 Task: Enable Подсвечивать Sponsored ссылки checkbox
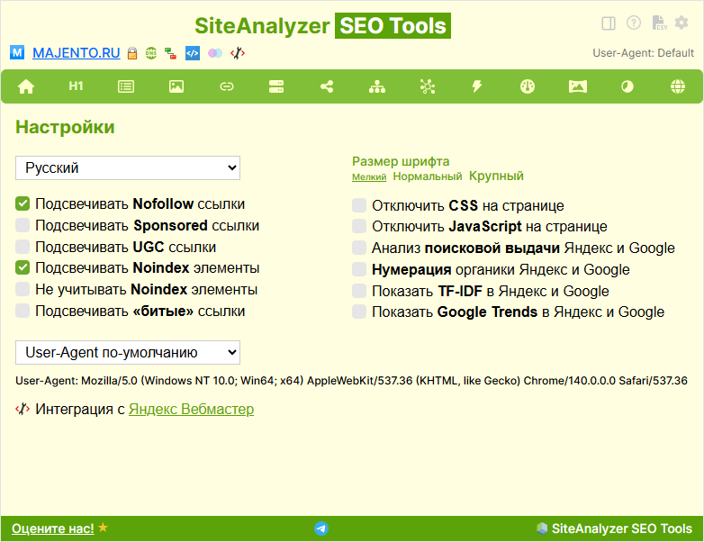point(23,225)
